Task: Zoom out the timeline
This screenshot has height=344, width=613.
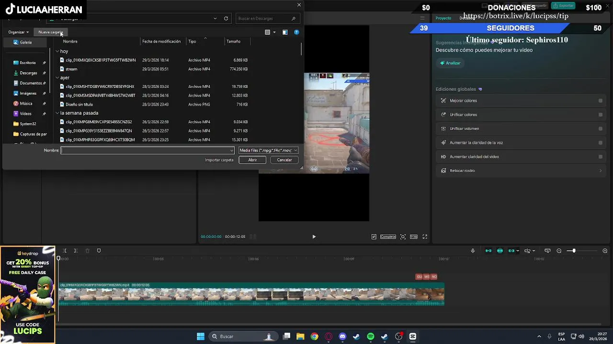Action: point(559,251)
